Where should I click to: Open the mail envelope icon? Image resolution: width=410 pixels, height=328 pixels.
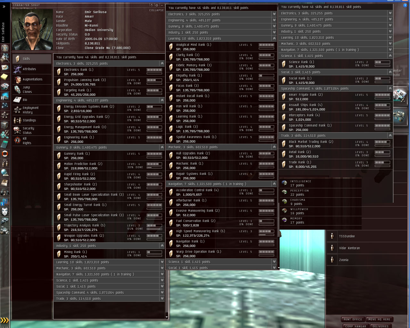point(5,68)
